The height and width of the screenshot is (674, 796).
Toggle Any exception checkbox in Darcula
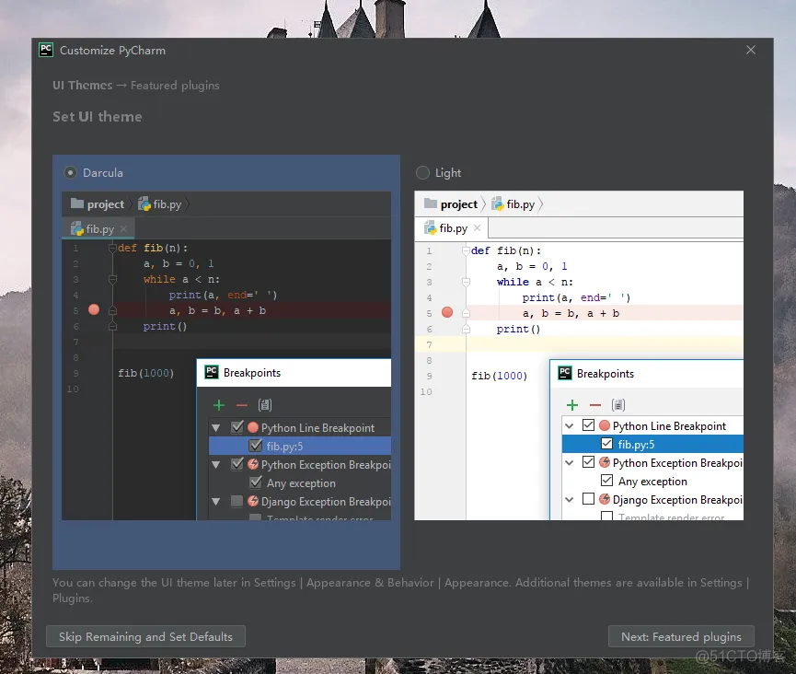tap(256, 482)
